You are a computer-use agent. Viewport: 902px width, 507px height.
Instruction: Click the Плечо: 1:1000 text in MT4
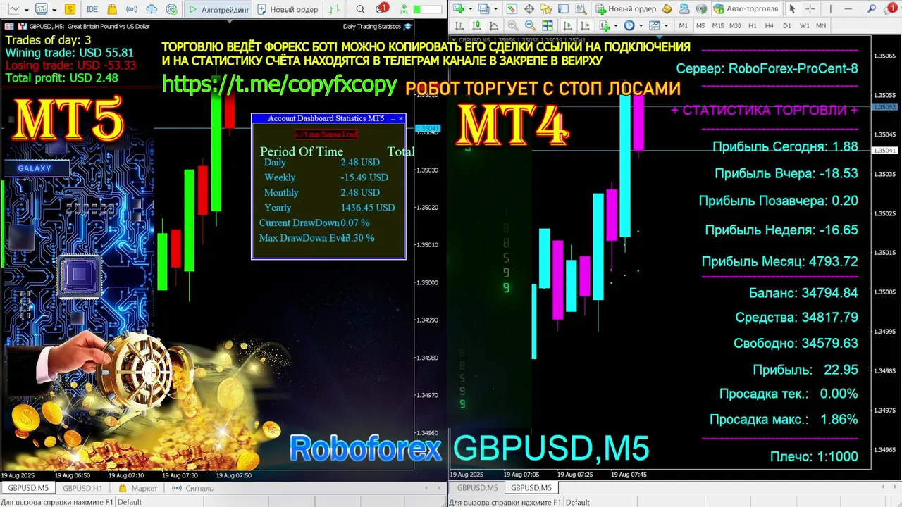814,456
